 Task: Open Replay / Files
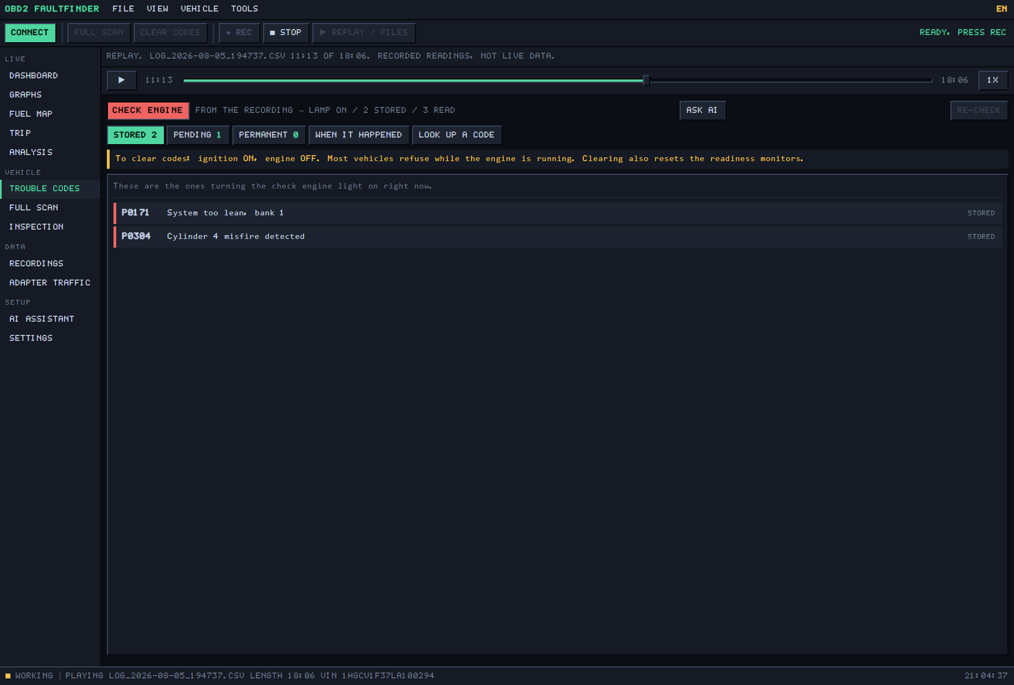(364, 32)
